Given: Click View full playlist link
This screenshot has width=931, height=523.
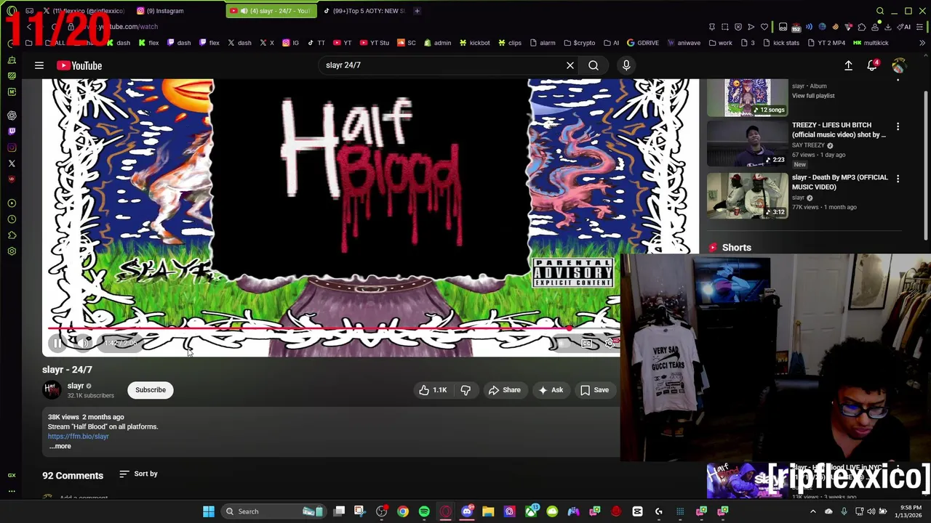Looking at the screenshot, I should 813,96.
